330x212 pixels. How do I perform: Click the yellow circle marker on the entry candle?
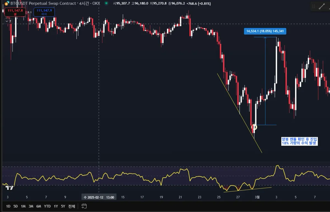tap(254, 127)
